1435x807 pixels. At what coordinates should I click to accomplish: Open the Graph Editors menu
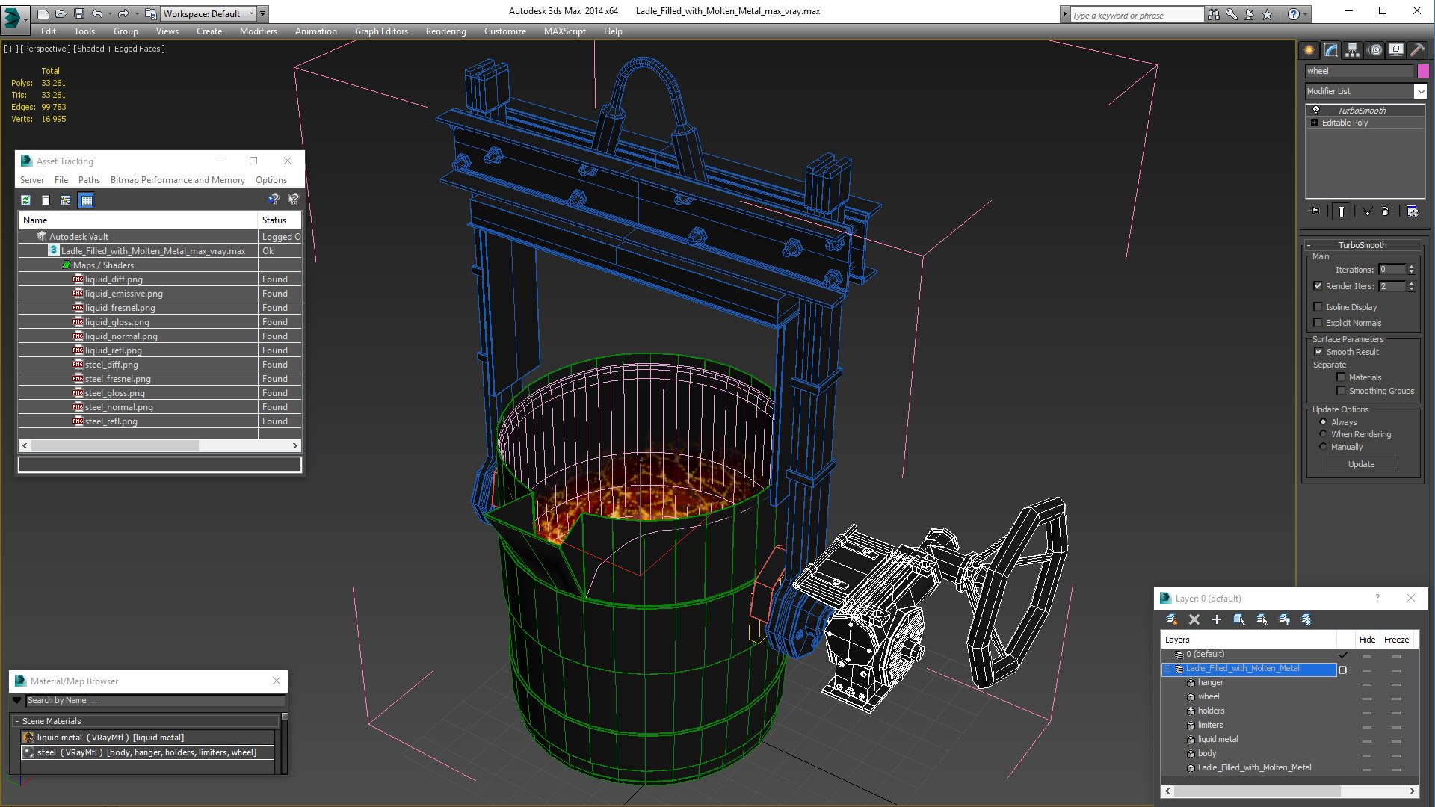pyautogui.click(x=381, y=31)
